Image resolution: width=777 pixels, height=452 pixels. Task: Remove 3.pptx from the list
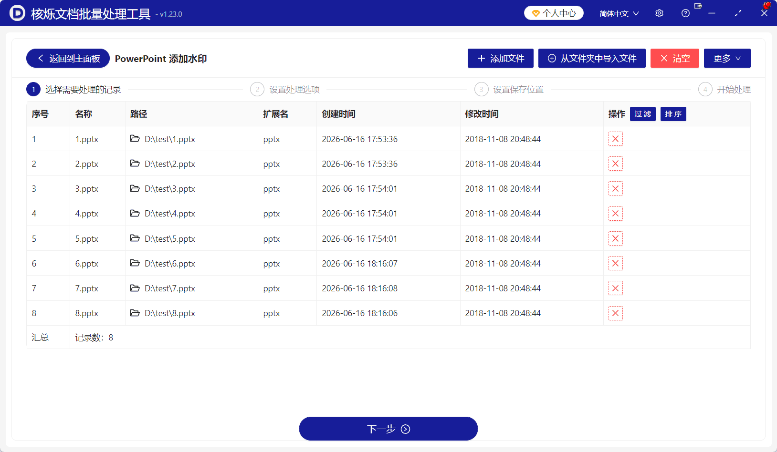[x=615, y=189]
